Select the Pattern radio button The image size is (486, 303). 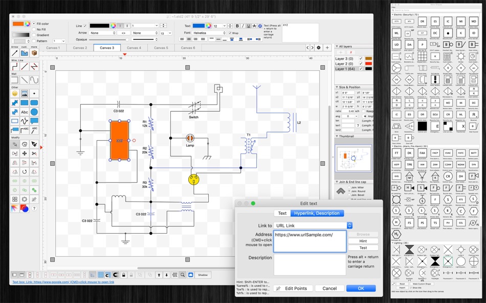pyautogui.click(x=34, y=41)
